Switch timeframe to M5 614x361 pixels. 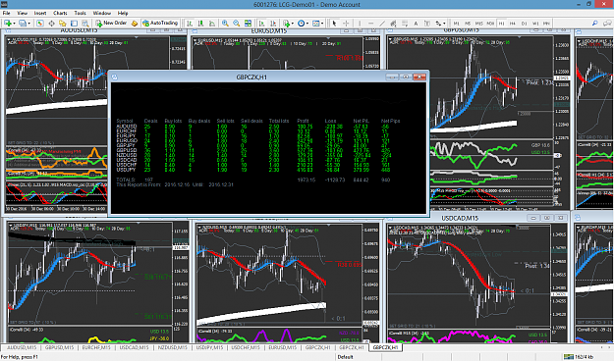point(468,24)
